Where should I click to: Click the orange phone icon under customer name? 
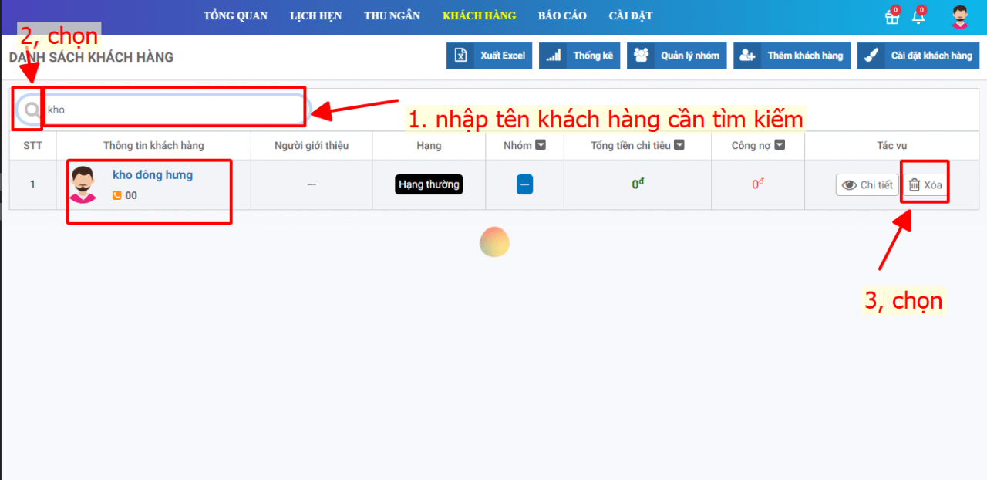(117, 196)
